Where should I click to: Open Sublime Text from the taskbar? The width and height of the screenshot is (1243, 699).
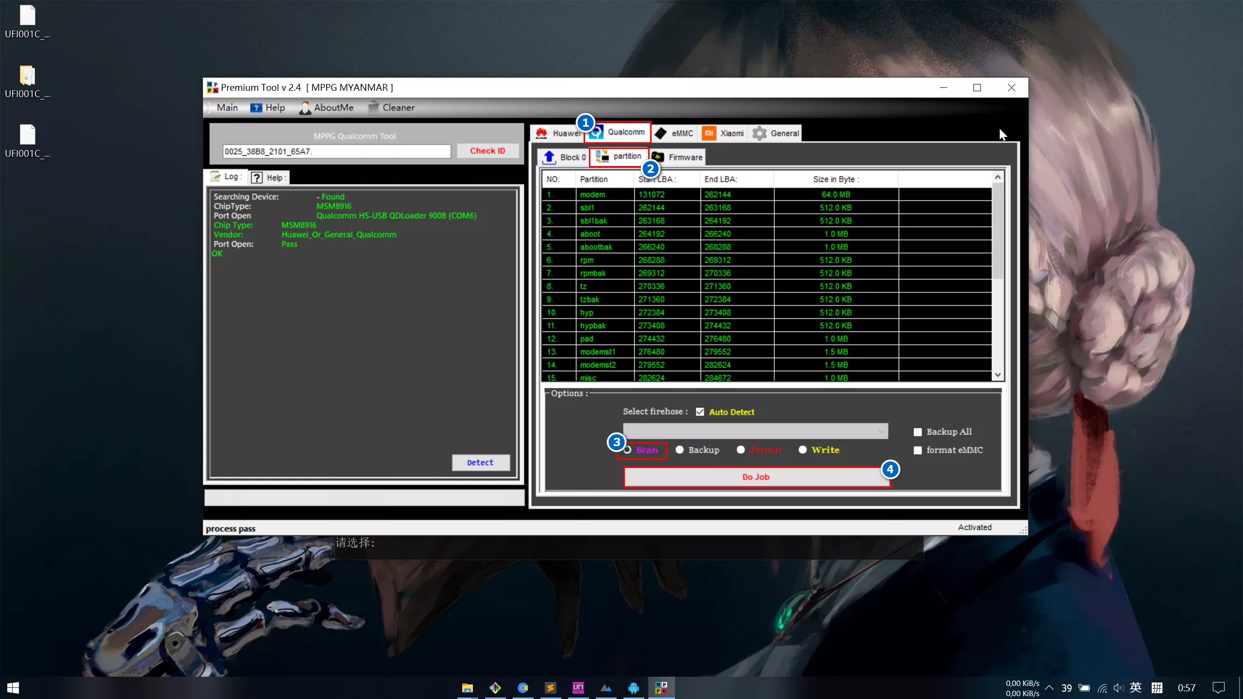pos(550,688)
